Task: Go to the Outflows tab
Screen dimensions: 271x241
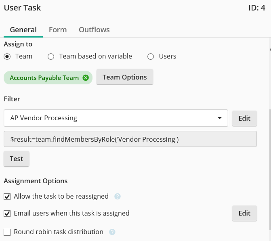Action: (x=94, y=30)
